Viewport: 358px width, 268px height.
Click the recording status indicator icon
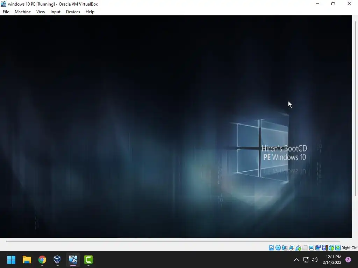click(318, 248)
